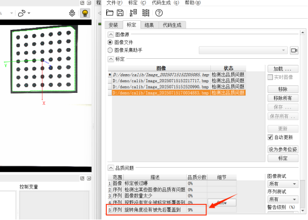Select quality row 检测出某些图像的品质有问题

point(172,190)
